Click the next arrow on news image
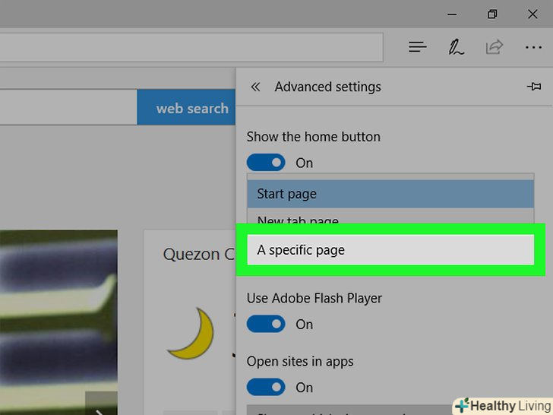 101,404
